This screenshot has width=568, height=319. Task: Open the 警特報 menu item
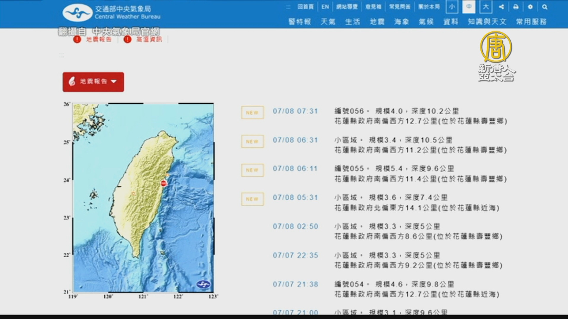(299, 22)
